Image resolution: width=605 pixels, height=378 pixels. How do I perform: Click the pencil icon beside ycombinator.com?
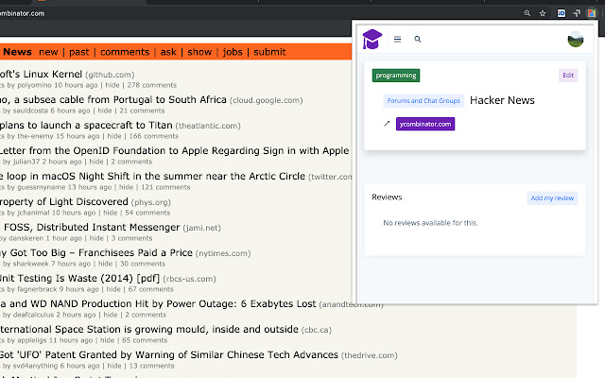(x=387, y=124)
